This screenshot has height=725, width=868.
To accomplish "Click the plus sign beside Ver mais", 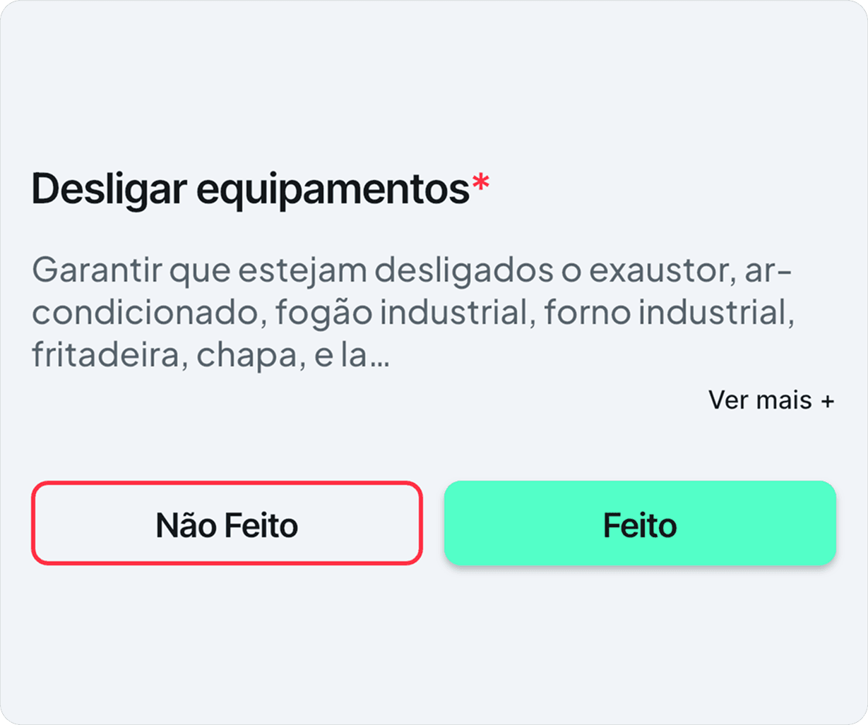I will (x=828, y=402).
